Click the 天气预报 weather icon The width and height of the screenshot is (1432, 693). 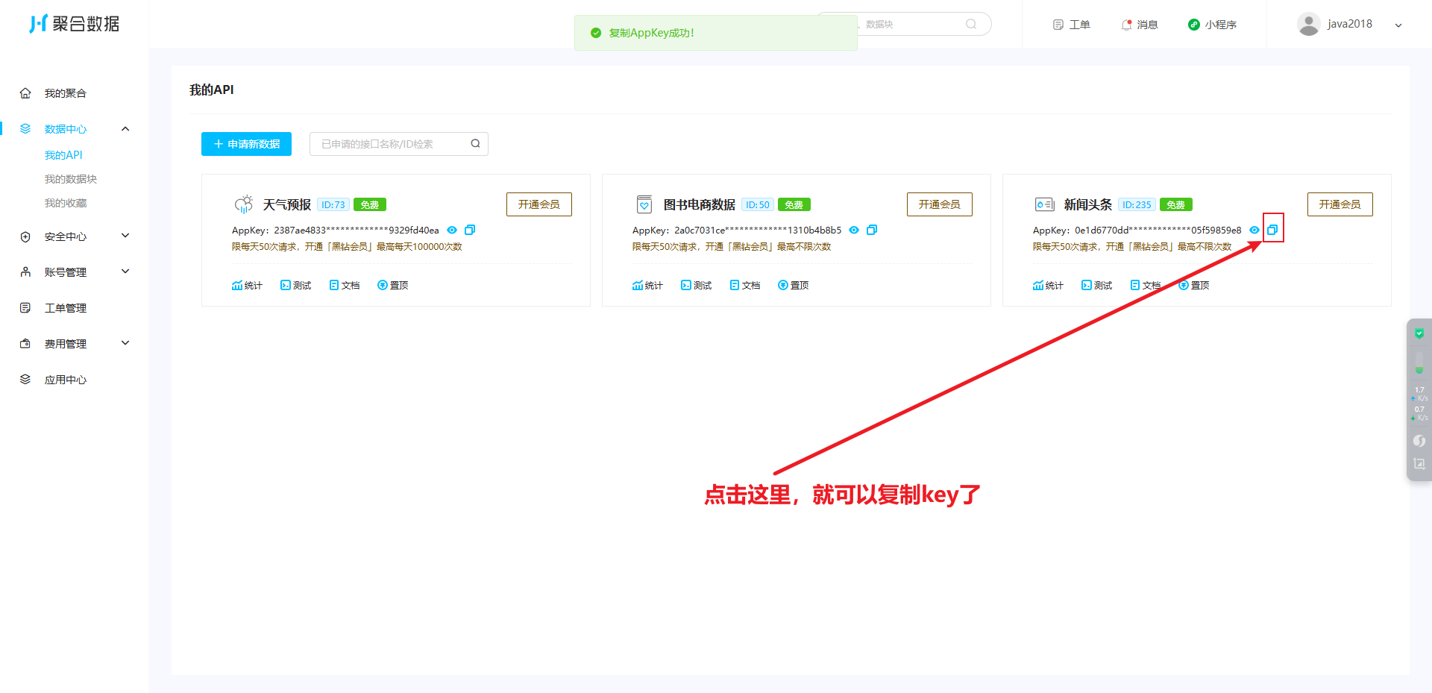point(244,204)
